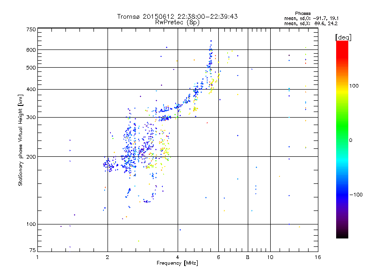The width and height of the screenshot is (374, 280).
Task: Click the y-axis tick label '75'
Action: [x=33, y=250]
